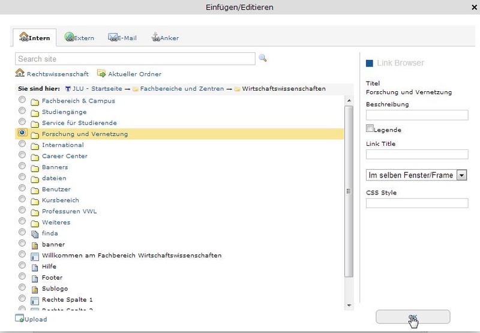
Task: Click the OK button
Action: 413,317
